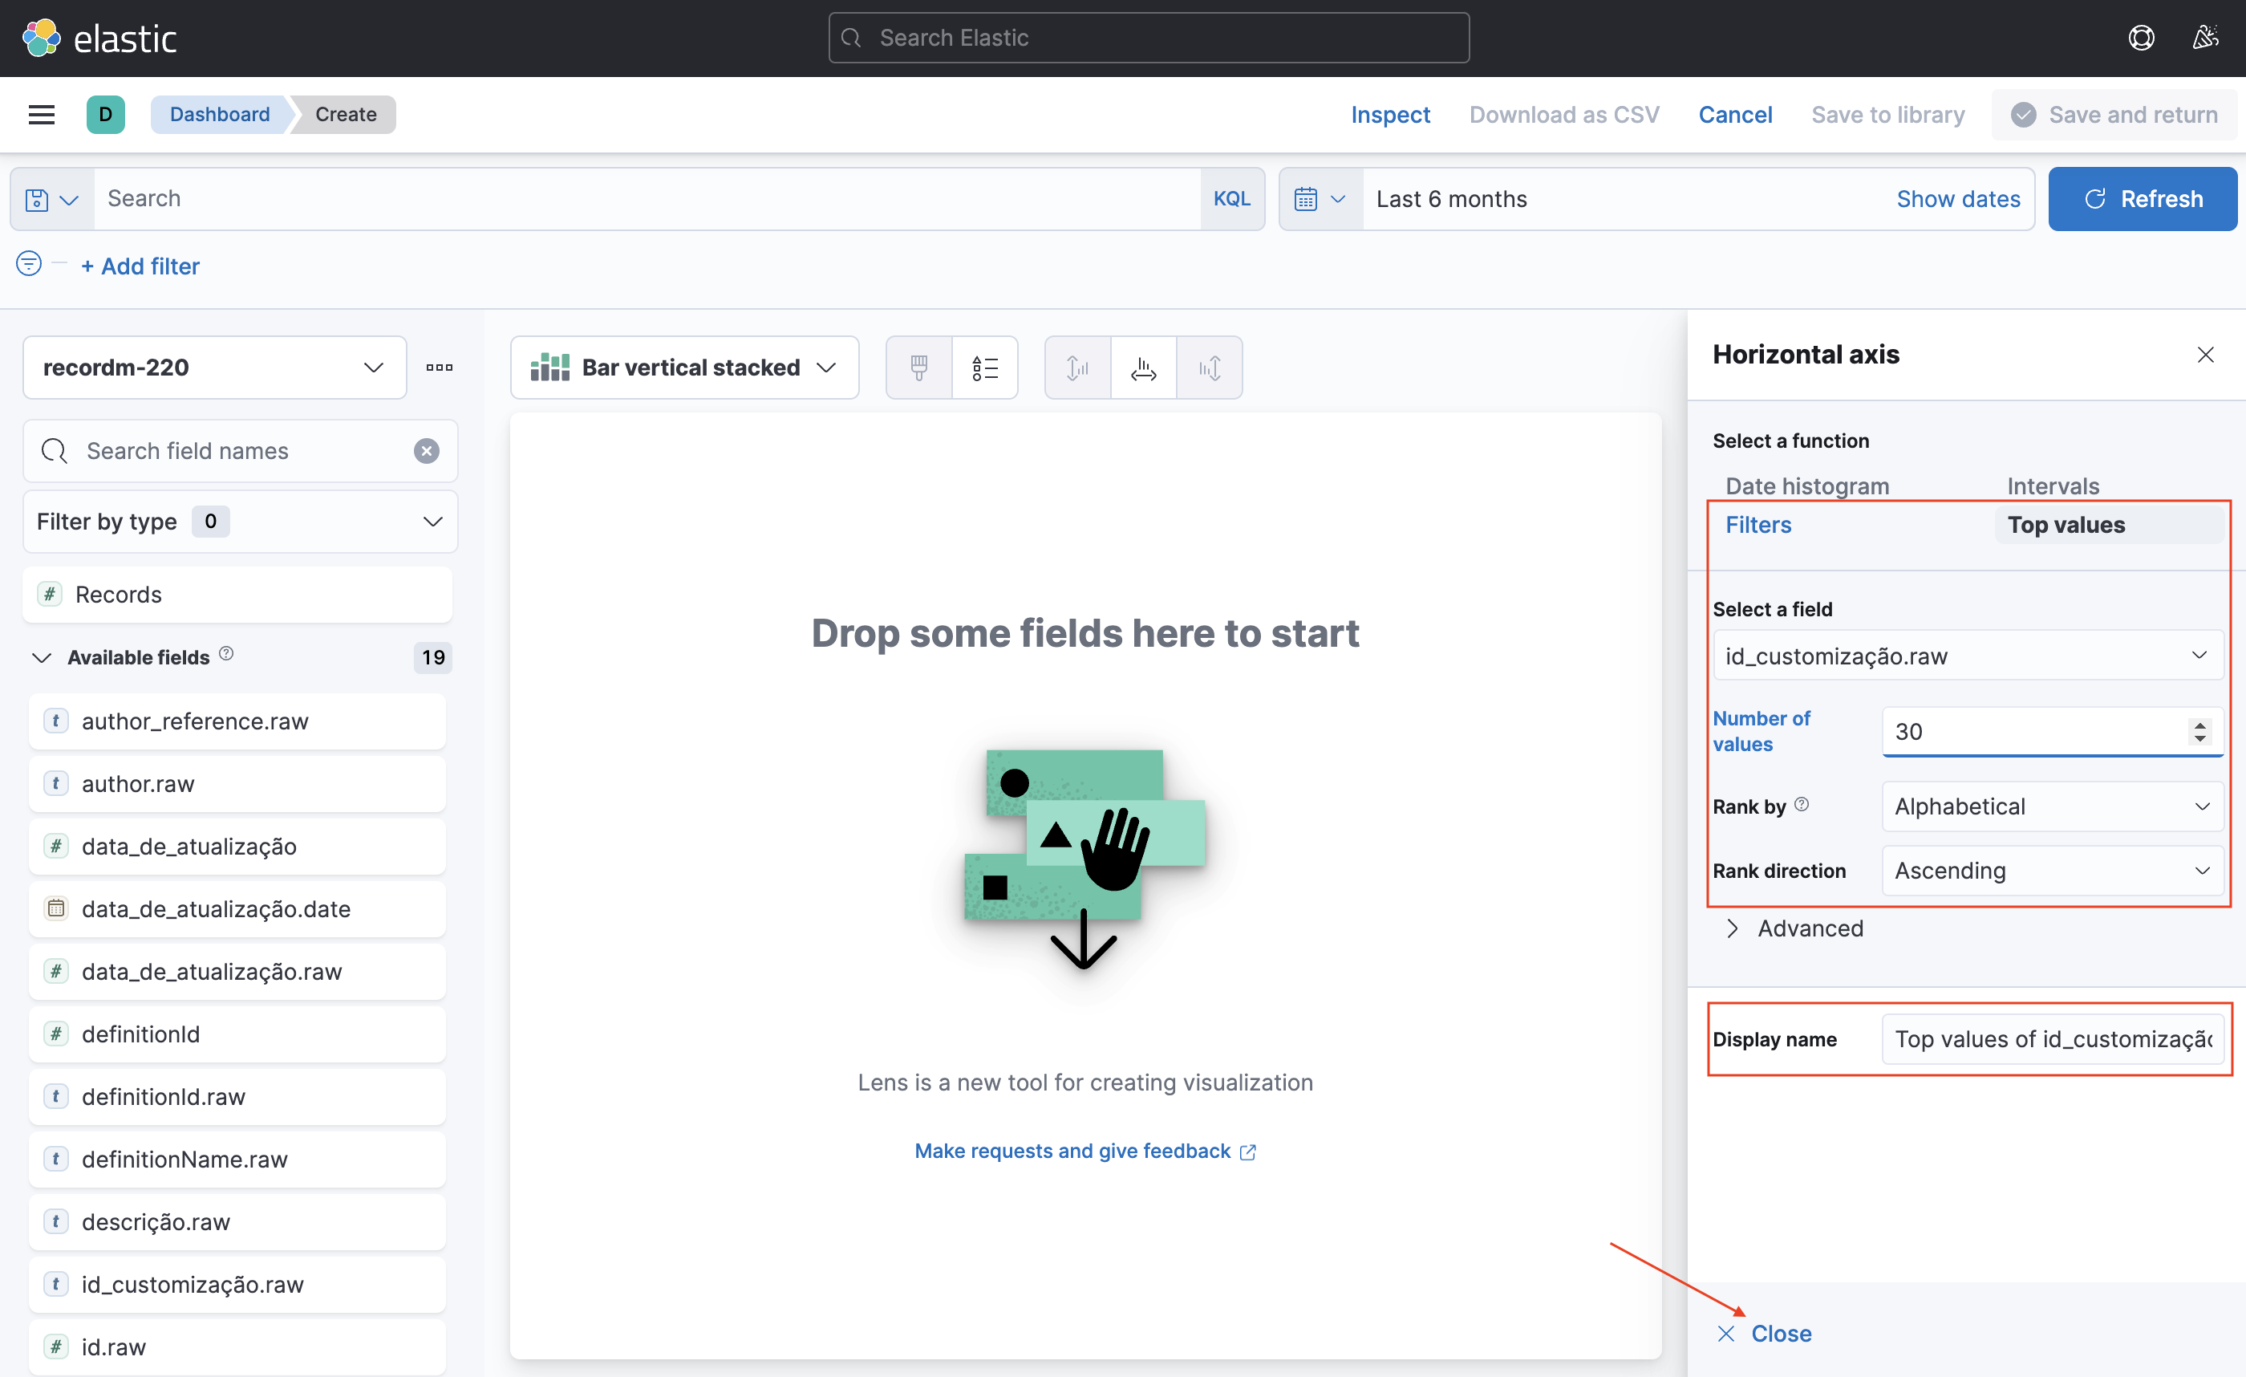Open the newsfeed celebration icon

point(2205,38)
